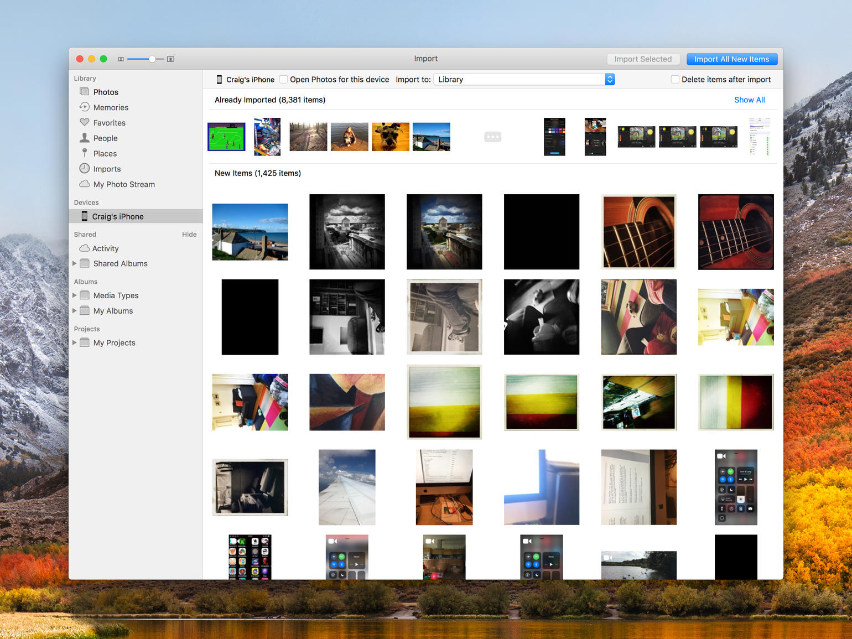Click the Craig's iPhone device icon in sidebar
The height and width of the screenshot is (639, 852).
(85, 216)
